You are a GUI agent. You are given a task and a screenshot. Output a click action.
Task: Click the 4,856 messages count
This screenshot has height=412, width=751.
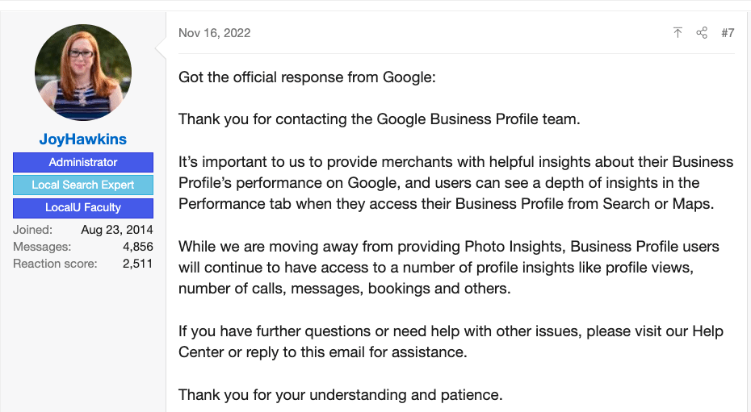138,247
